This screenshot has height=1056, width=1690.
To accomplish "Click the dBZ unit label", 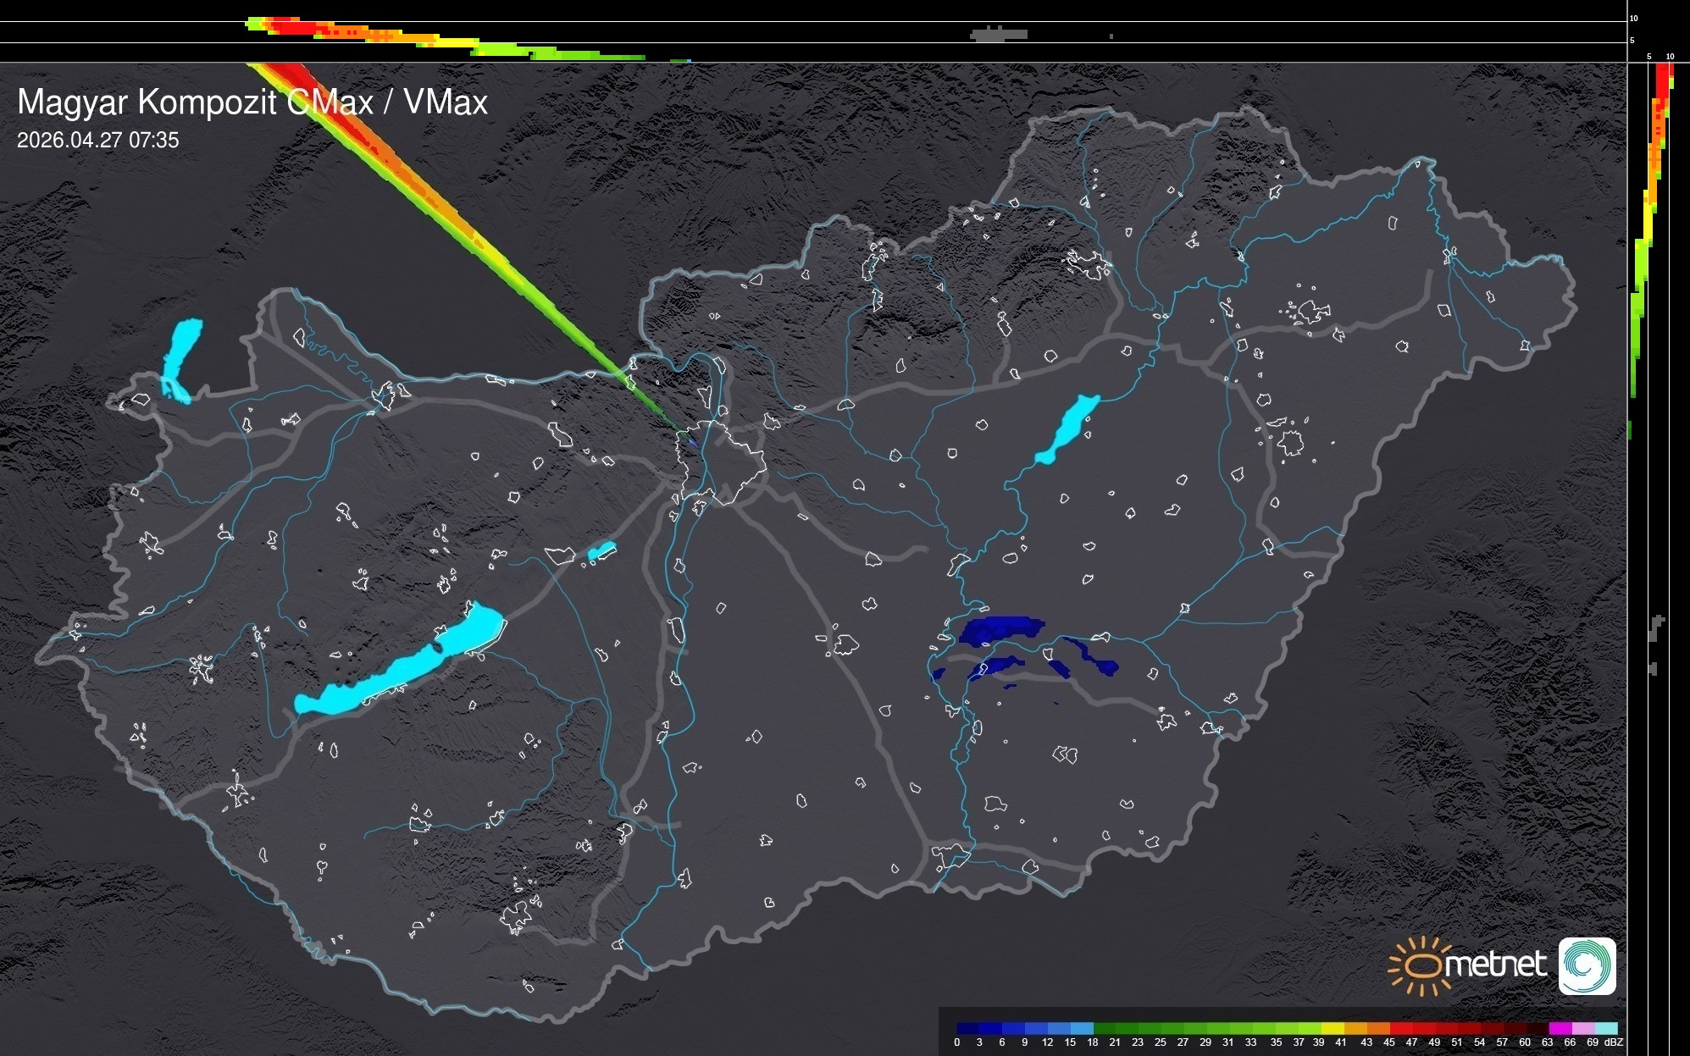I will click(x=1614, y=1042).
